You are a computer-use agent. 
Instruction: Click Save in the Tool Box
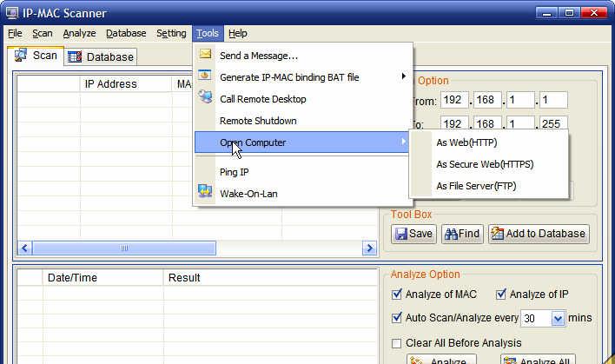point(413,234)
